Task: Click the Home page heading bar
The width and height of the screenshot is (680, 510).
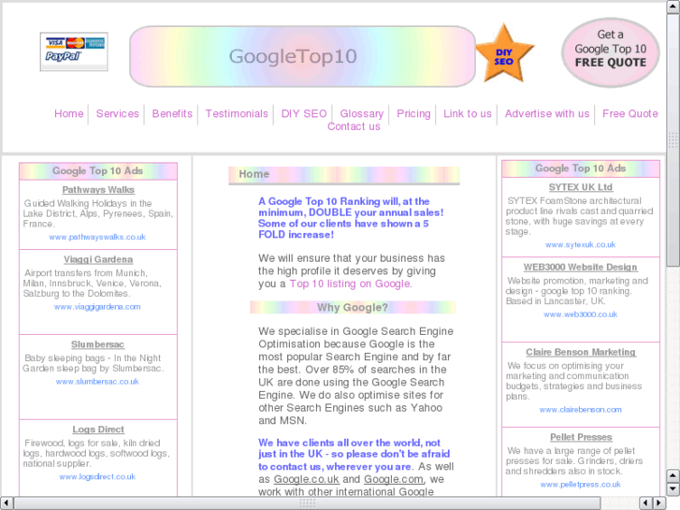Action: pyautogui.click(x=344, y=175)
